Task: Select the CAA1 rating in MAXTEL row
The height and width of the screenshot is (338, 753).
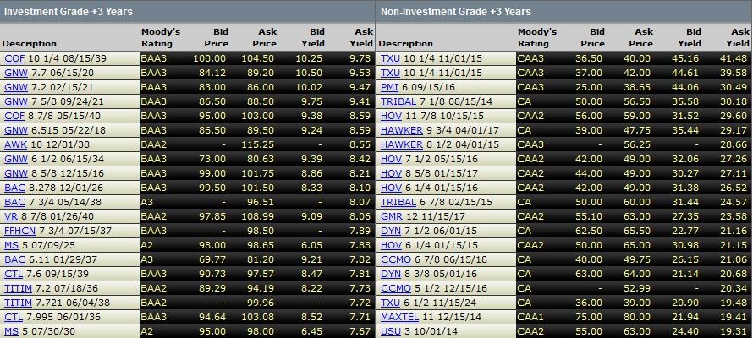Action: 530,318
